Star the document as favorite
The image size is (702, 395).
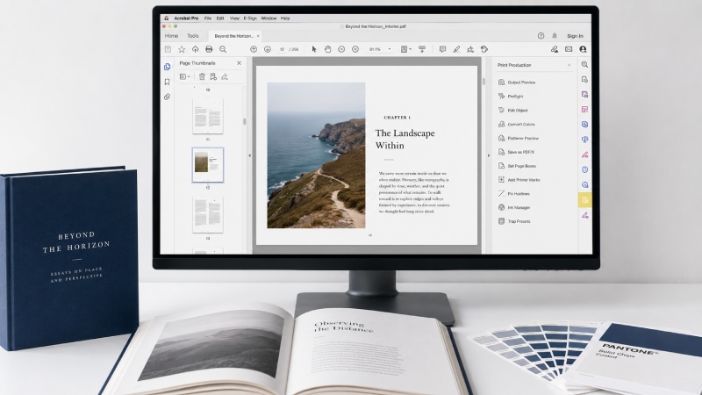tap(182, 49)
